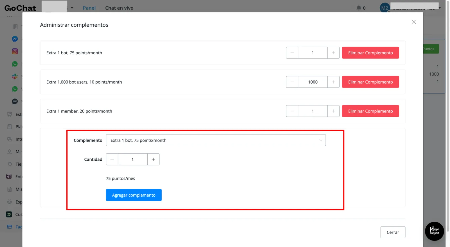Increase quantity for Extra 1 bot addon

(x=333, y=53)
